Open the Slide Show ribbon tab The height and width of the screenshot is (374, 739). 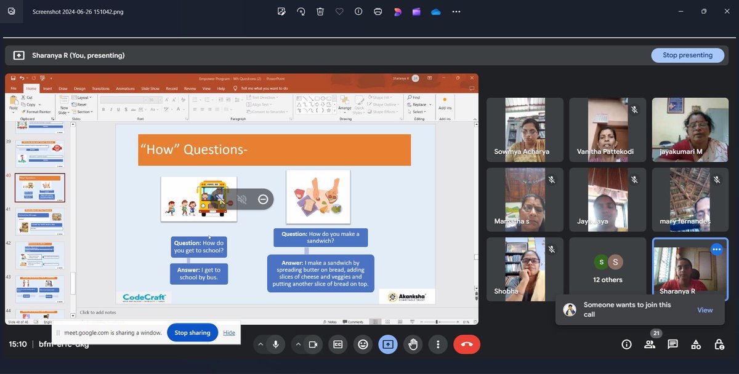pyautogui.click(x=150, y=89)
